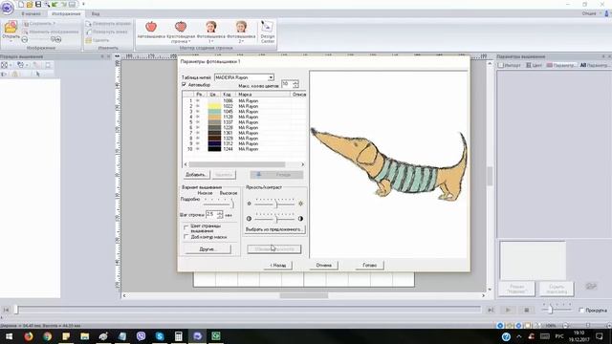612x344 pixels.
Task: Click the Добавить button
Action: 196,175
